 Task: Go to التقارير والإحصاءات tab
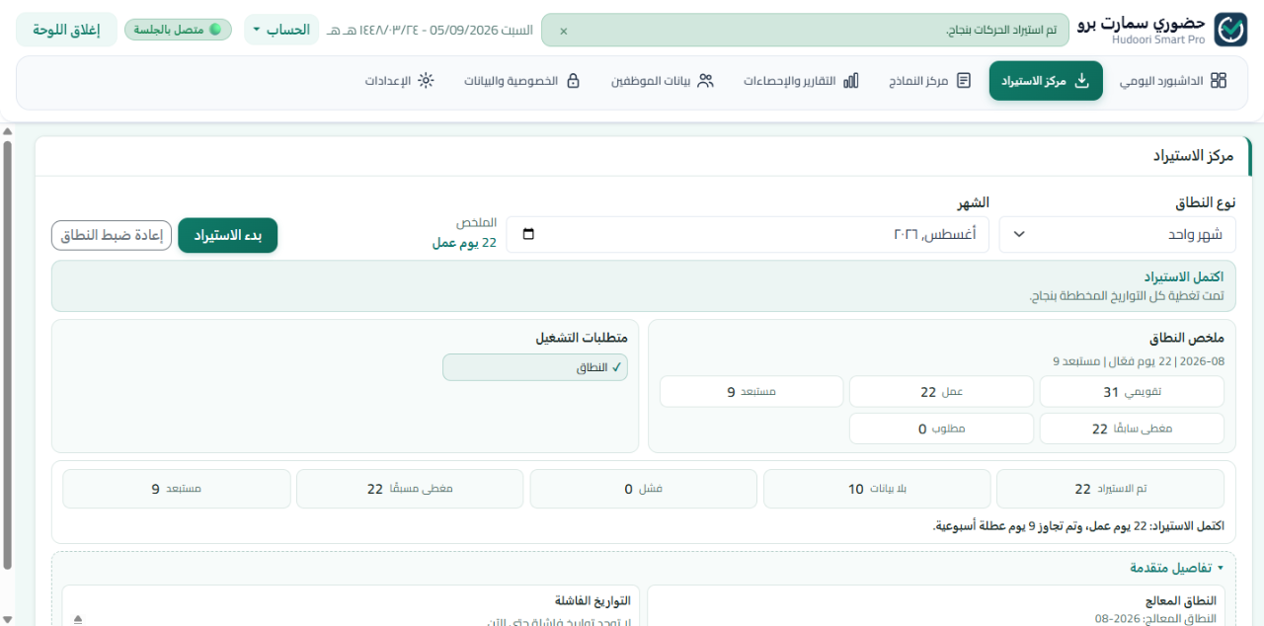click(802, 81)
